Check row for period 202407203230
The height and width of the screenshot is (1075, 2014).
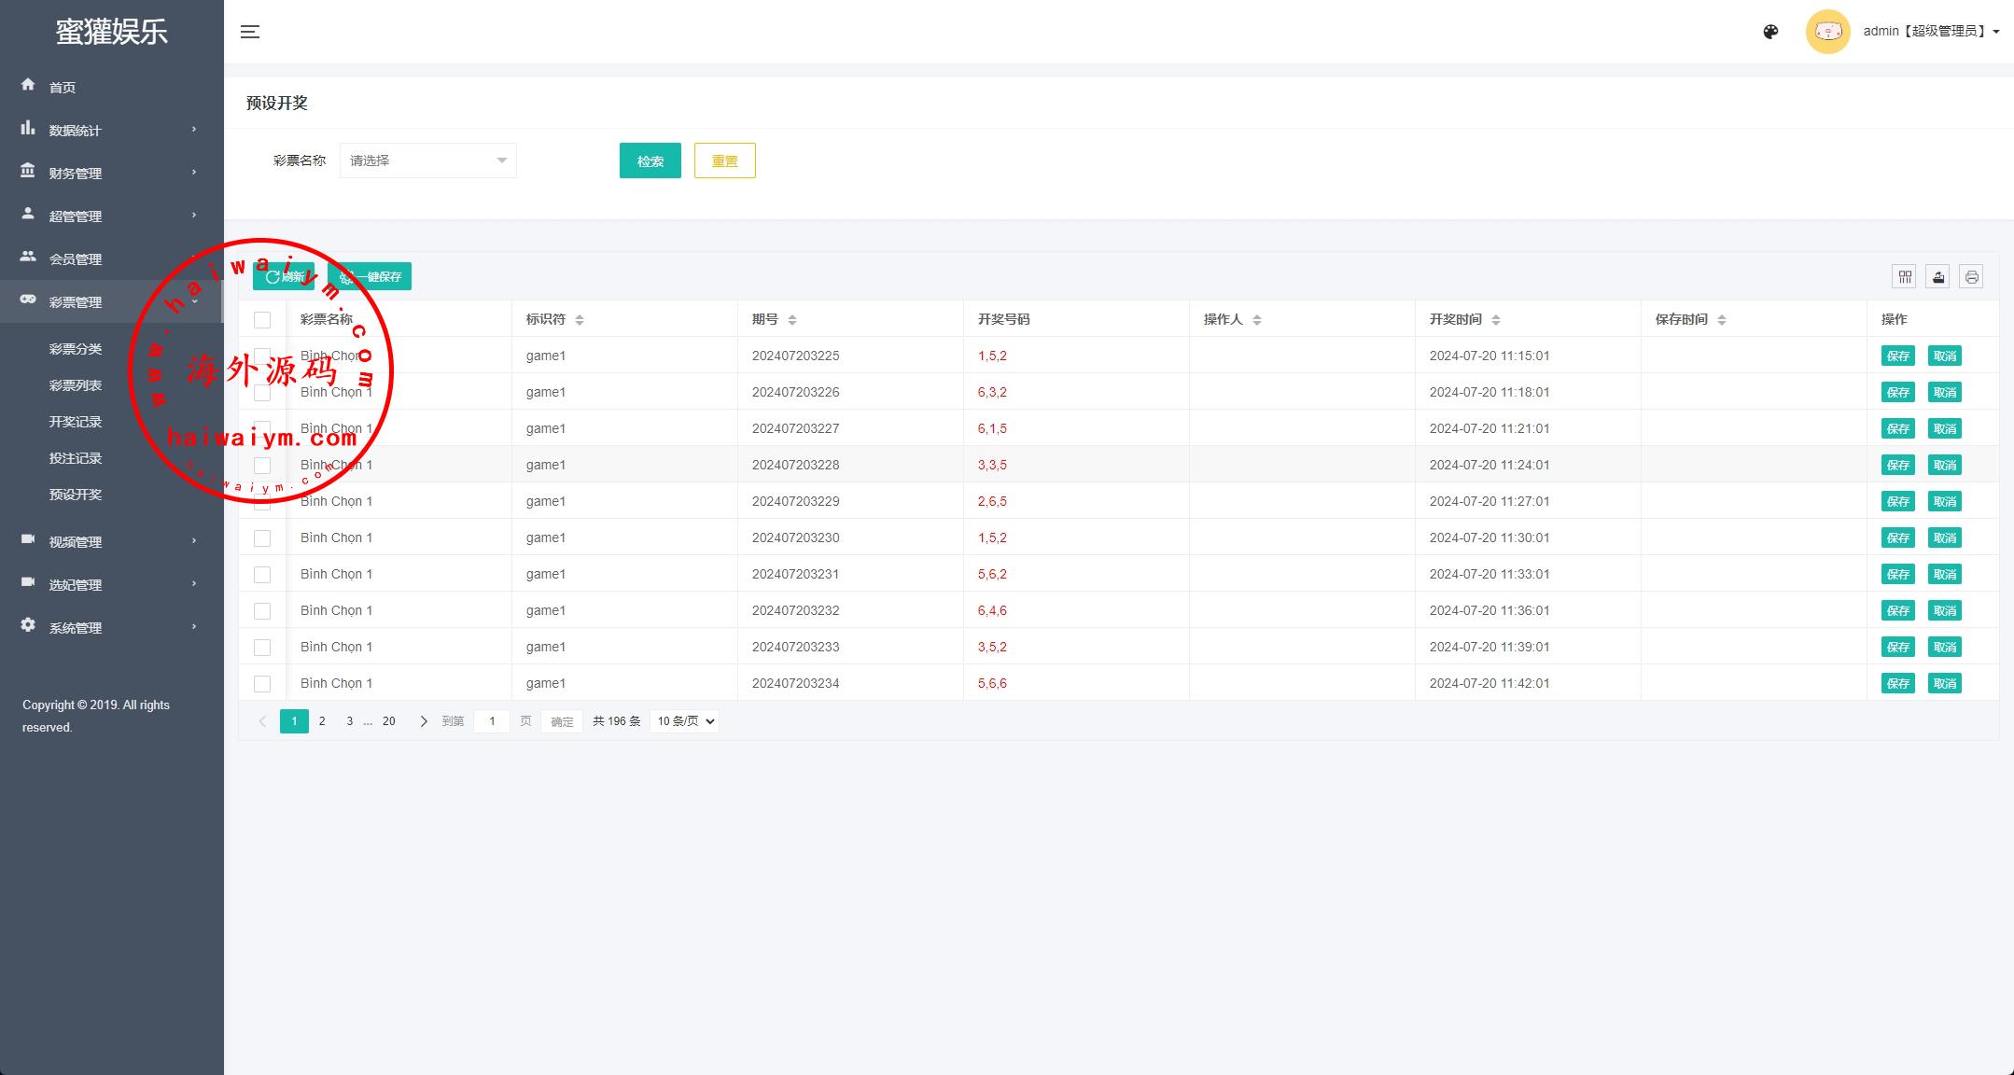(262, 538)
